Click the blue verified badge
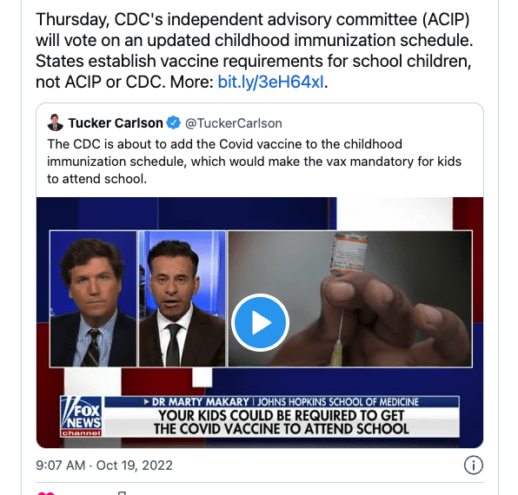518x495 pixels. click(174, 122)
